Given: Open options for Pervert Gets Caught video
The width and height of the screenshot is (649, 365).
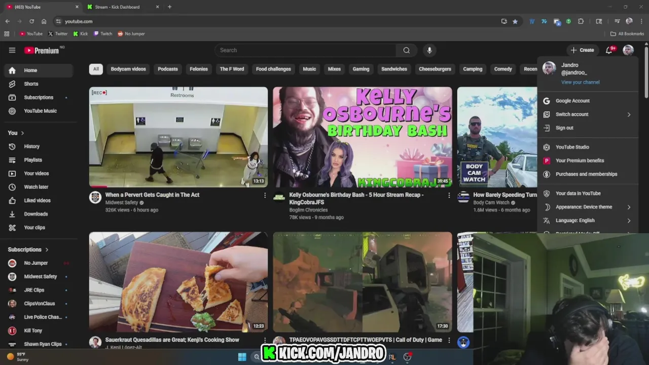Looking at the screenshot, I should point(265,195).
